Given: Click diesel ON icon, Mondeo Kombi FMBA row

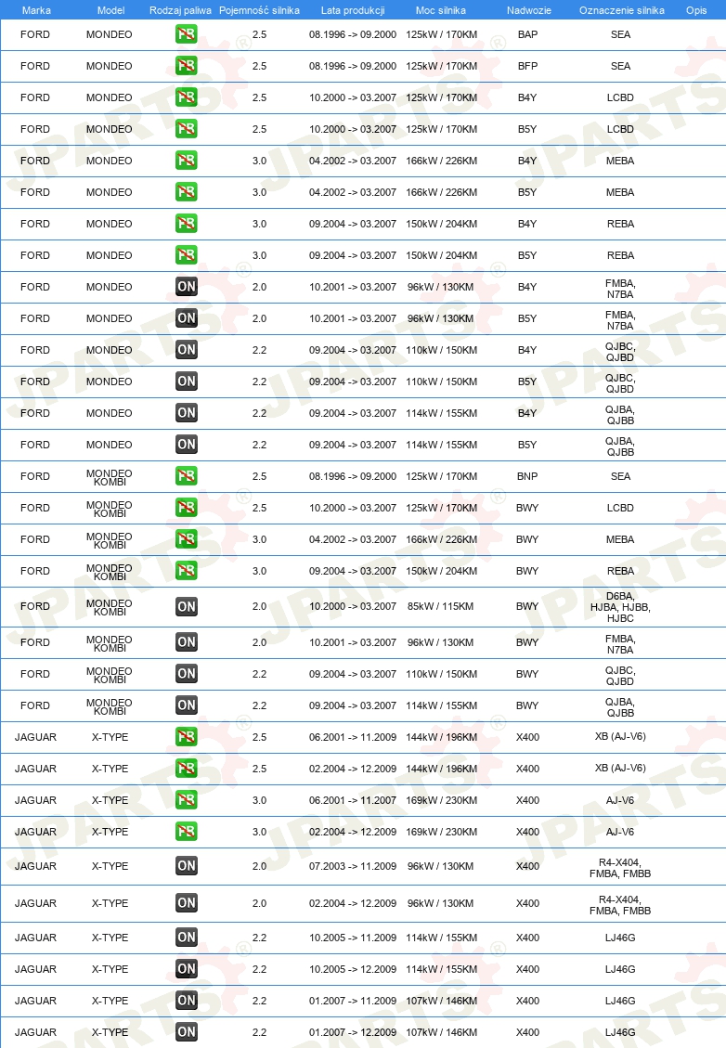Looking at the screenshot, I should pos(187,642).
